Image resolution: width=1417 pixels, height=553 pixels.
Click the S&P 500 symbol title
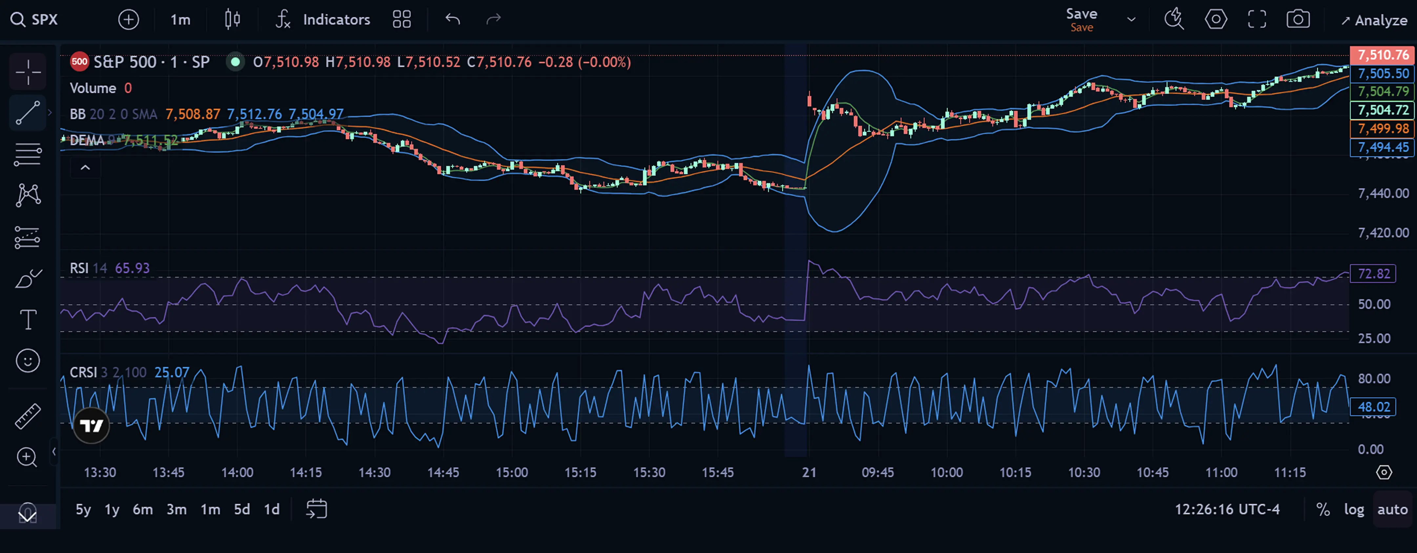pos(151,62)
